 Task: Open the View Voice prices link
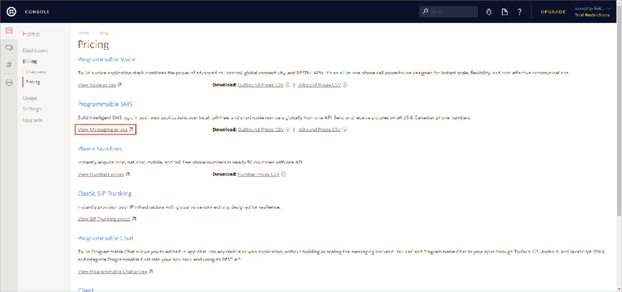[x=97, y=85]
